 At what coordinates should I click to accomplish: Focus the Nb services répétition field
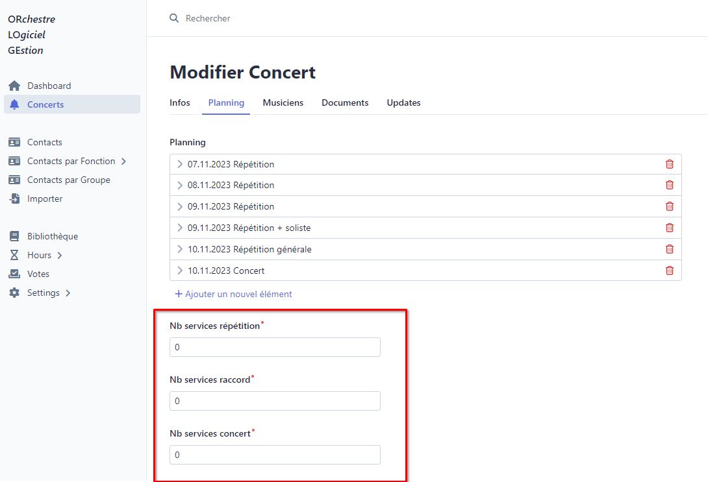(275, 347)
